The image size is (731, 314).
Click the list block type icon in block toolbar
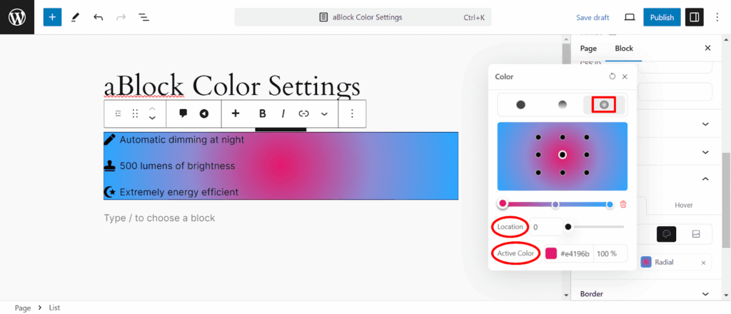click(x=118, y=113)
